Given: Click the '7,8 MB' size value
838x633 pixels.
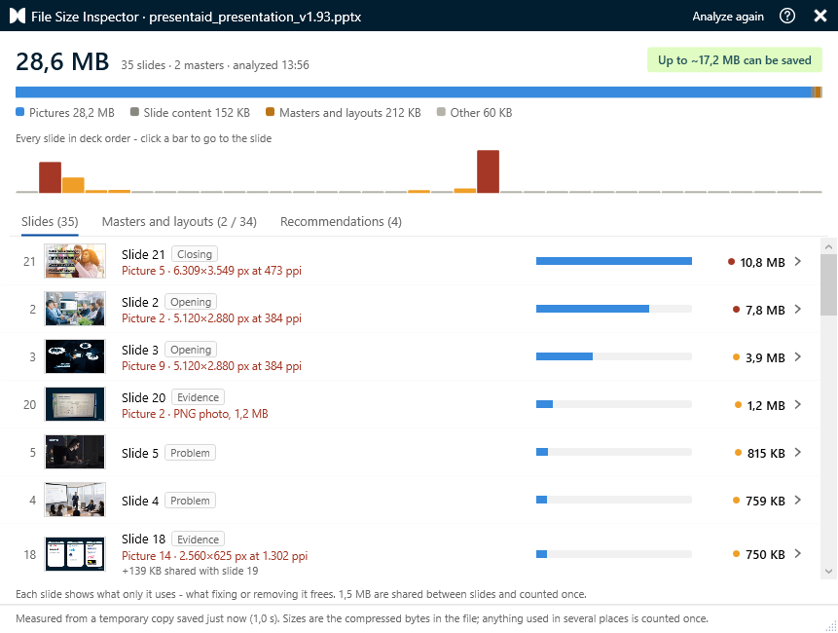Looking at the screenshot, I should coord(765,310).
